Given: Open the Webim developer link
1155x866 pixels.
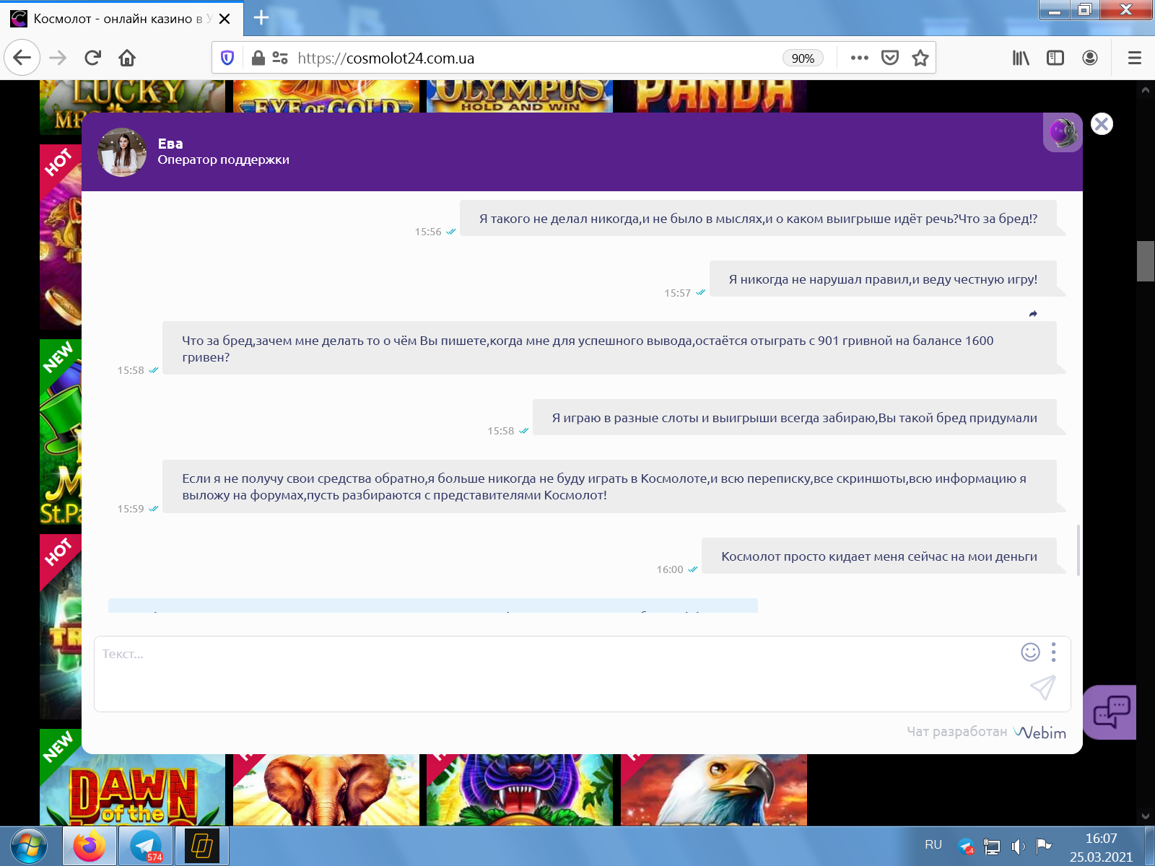Looking at the screenshot, I should 1039,732.
